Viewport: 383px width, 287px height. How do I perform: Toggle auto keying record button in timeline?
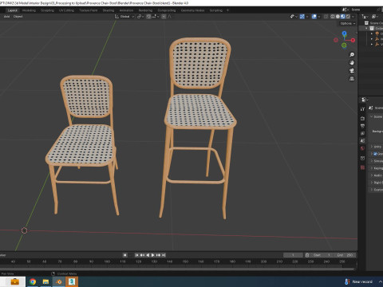[x=124, y=255]
